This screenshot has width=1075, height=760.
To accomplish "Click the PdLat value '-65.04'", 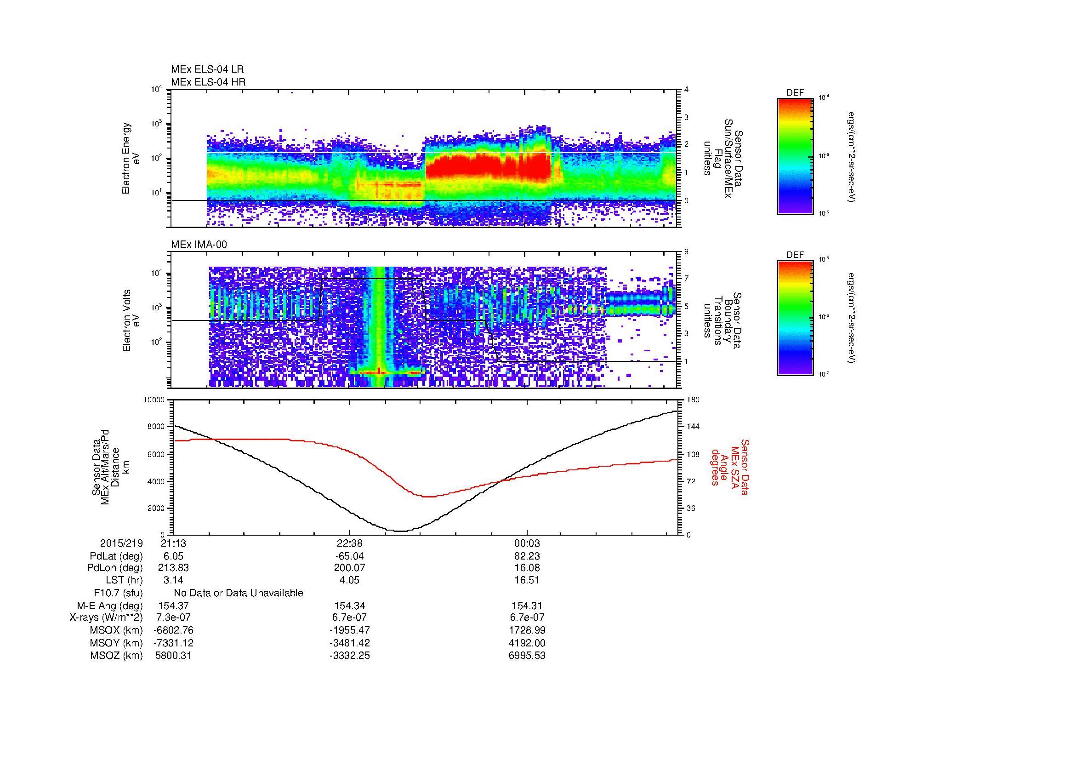I will (349, 556).
